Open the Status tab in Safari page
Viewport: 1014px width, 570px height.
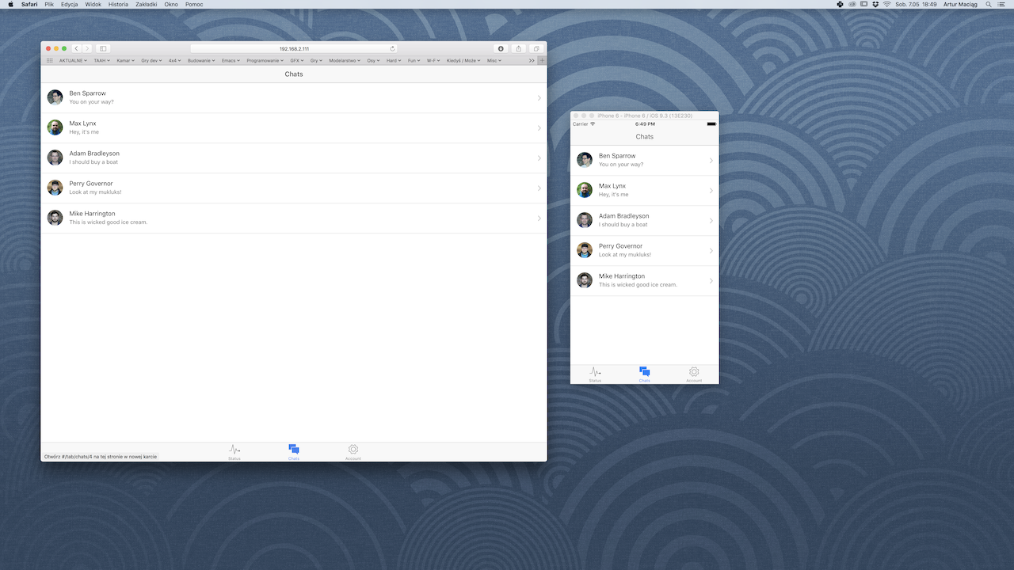(234, 451)
